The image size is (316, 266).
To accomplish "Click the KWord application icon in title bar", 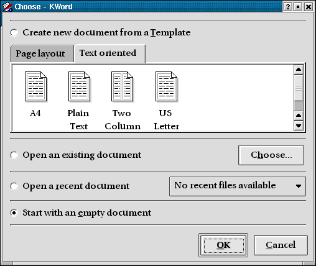I will pos(7,7).
